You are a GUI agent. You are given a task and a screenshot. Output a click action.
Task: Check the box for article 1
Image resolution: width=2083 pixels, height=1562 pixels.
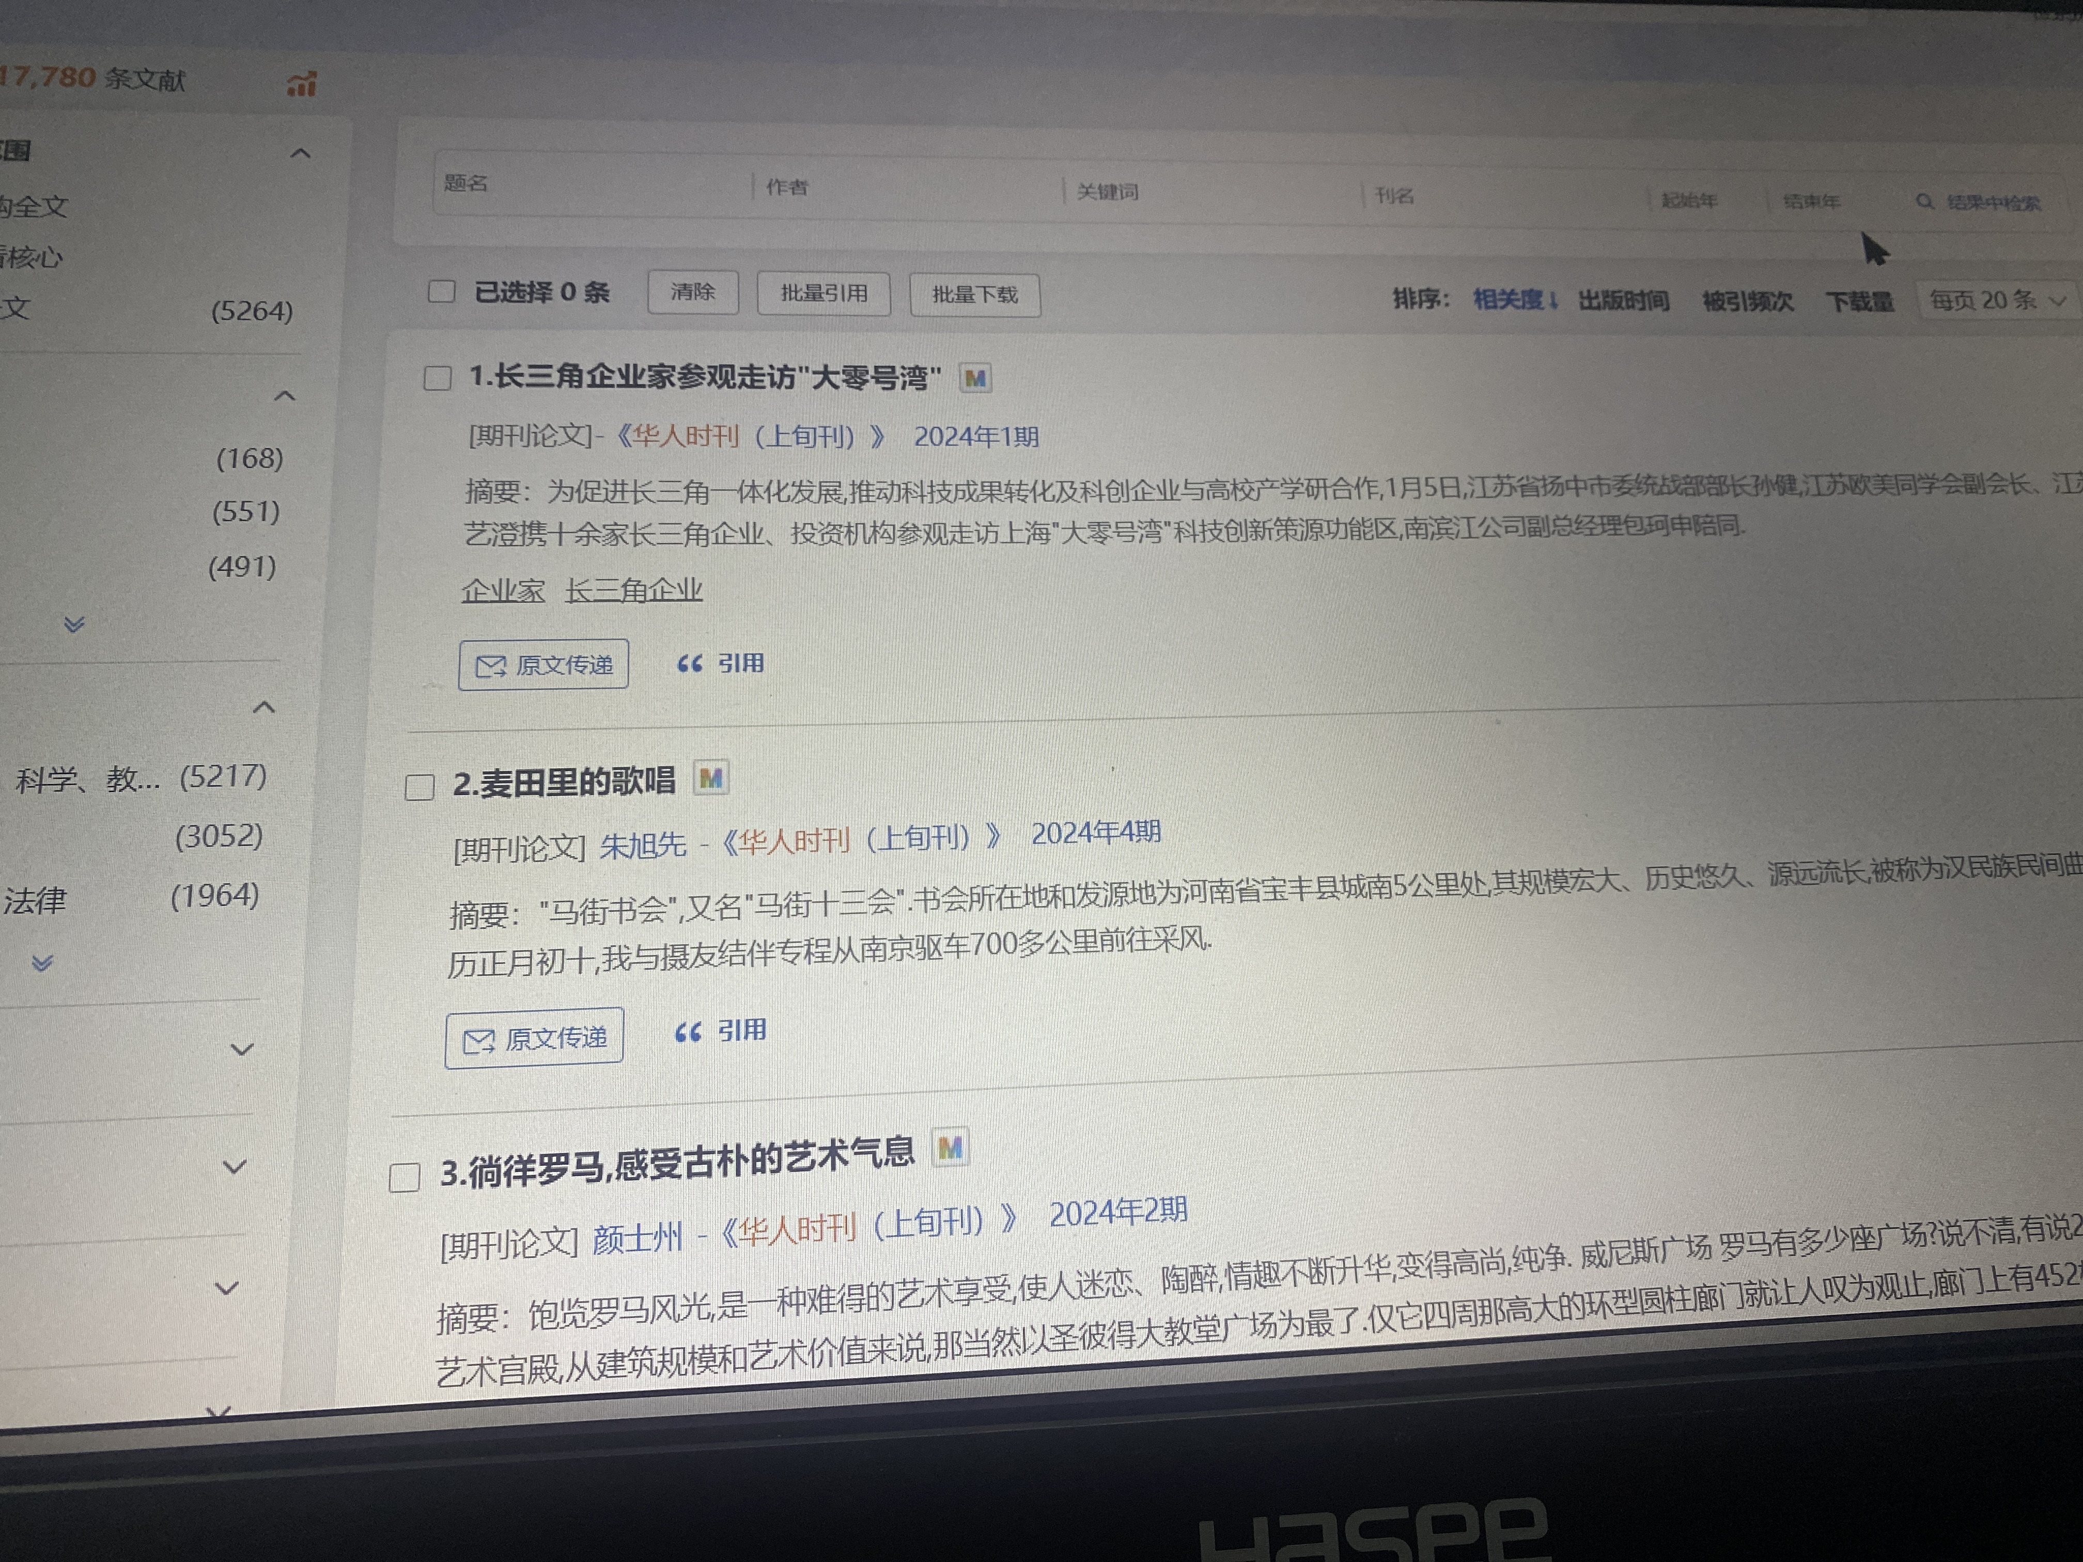pos(437,379)
